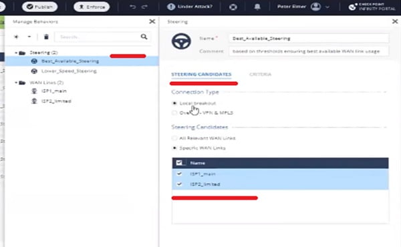
Task: Collapse the Steering folder
Action: (x=16, y=53)
